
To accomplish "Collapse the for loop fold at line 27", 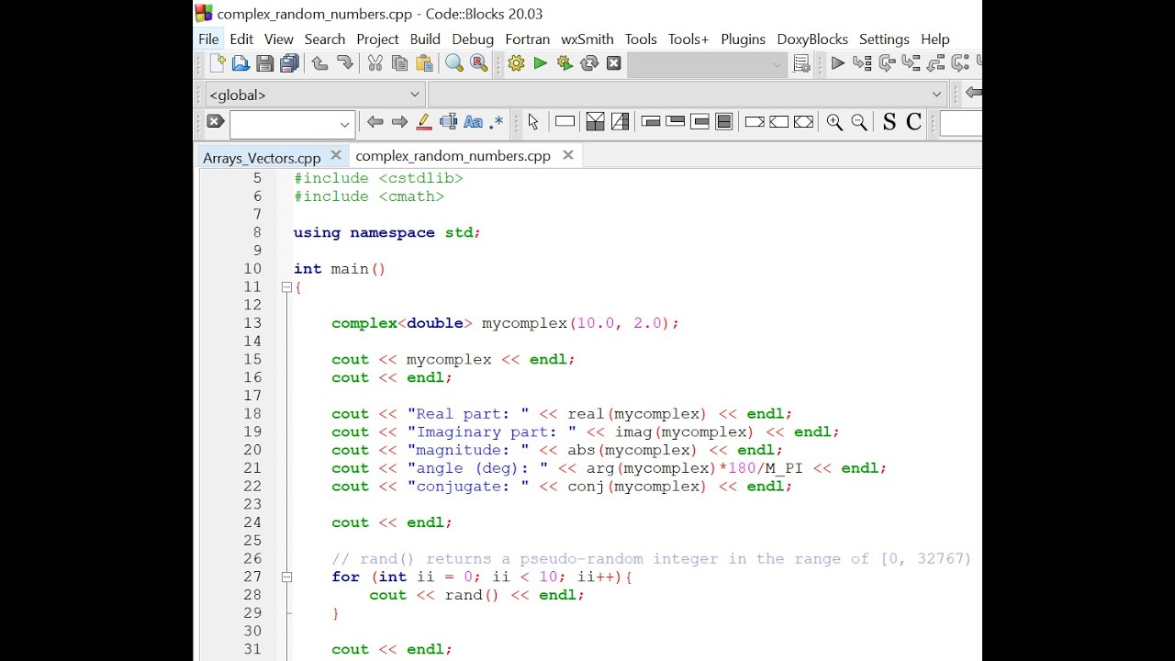I will 286,577.
